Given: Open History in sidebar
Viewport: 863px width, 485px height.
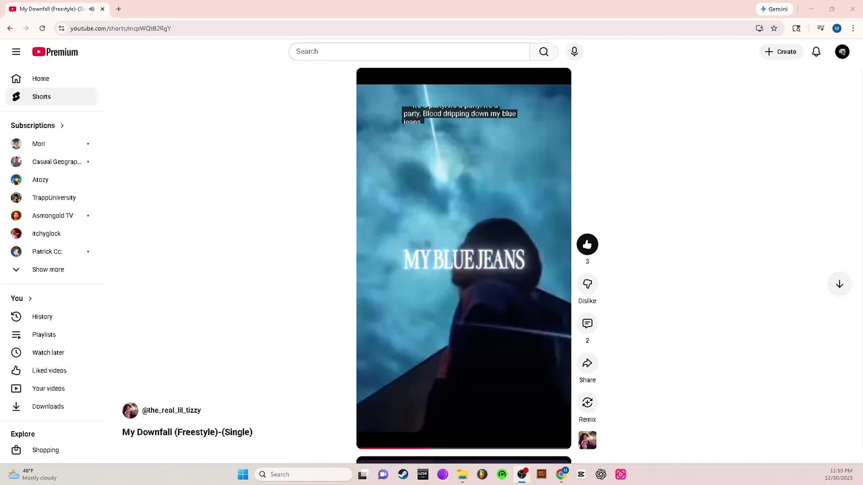Looking at the screenshot, I should click(52, 317).
